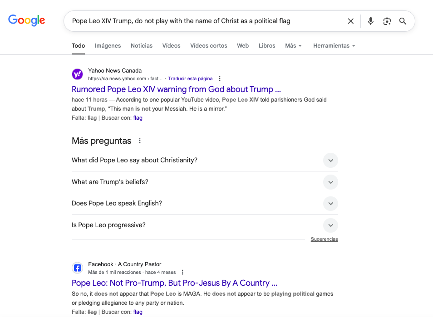Open three-dot menu for Facebook result
This screenshot has height=317, width=433.
(x=182, y=272)
